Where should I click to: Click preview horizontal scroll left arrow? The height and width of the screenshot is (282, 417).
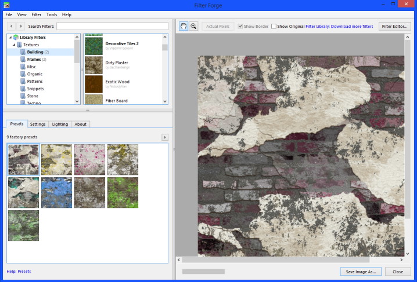[179, 260]
